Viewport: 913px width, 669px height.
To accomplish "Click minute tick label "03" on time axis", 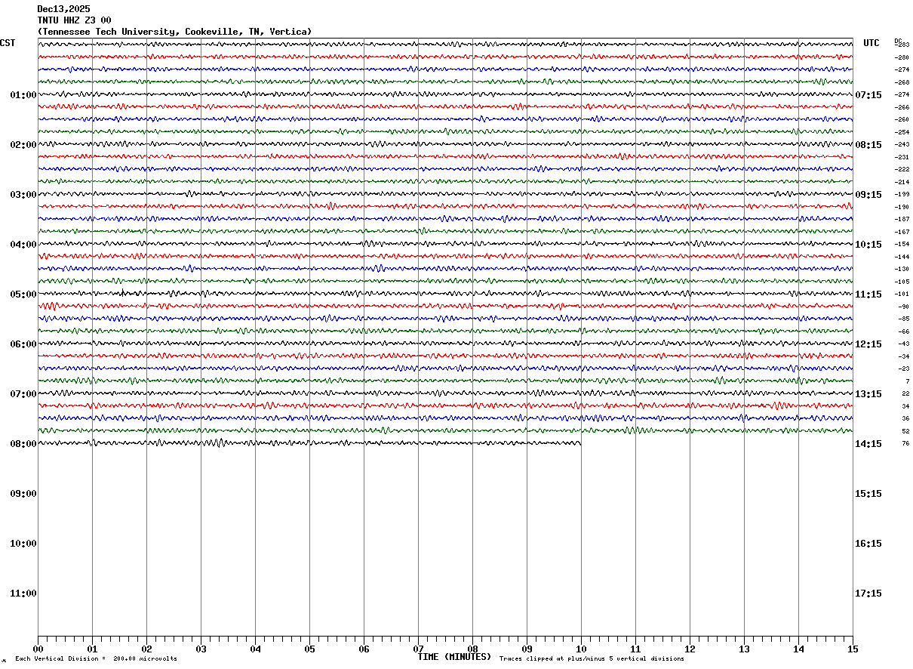I will pos(201,649).
